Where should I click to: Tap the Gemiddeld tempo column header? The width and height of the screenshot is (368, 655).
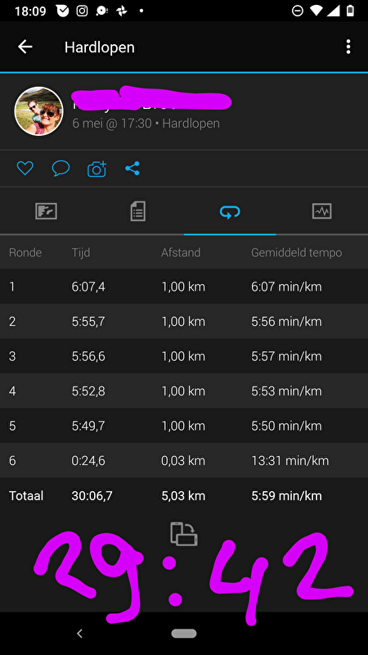pyautogui.click(x=296, y=252)
